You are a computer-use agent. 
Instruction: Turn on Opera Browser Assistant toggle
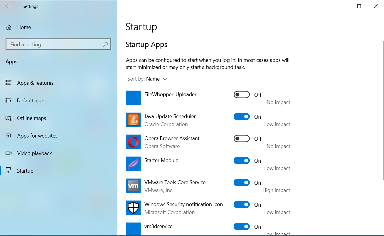pos(242,139)
